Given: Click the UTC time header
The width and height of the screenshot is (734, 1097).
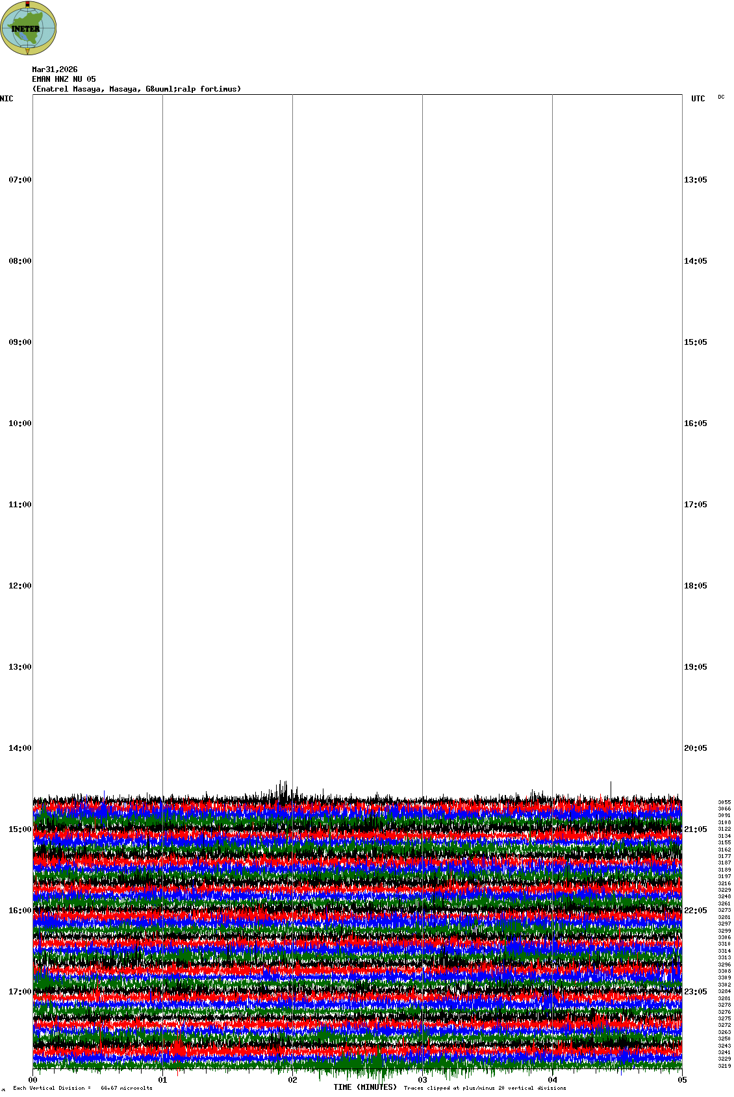Looking at the screenshot, I should 698,99.
